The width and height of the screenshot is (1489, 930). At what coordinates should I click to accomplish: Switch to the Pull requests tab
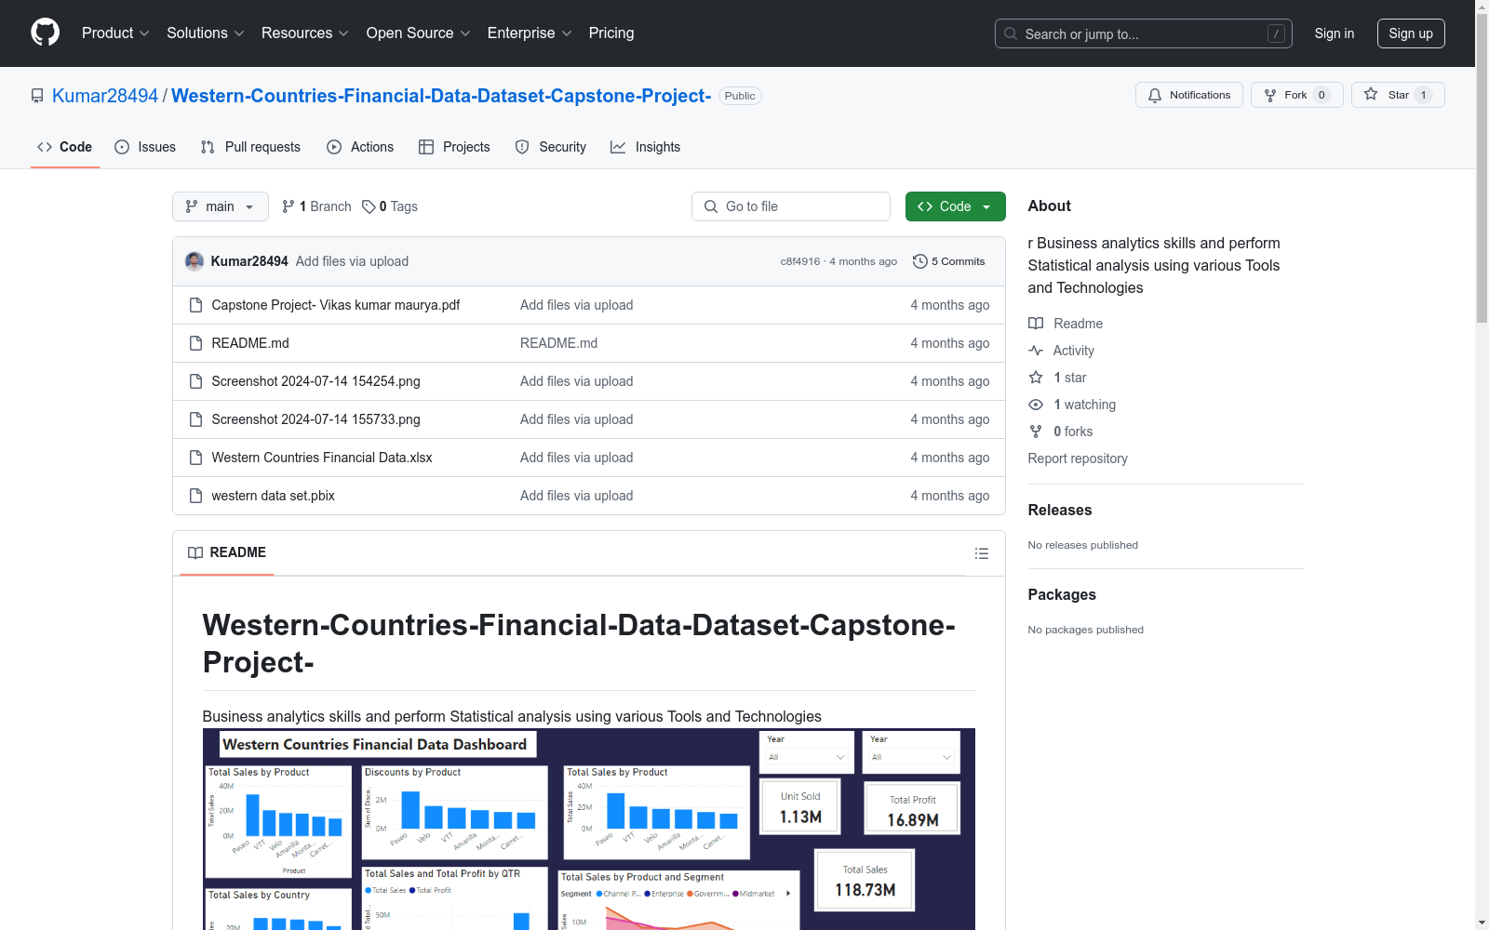pos(250,147)
